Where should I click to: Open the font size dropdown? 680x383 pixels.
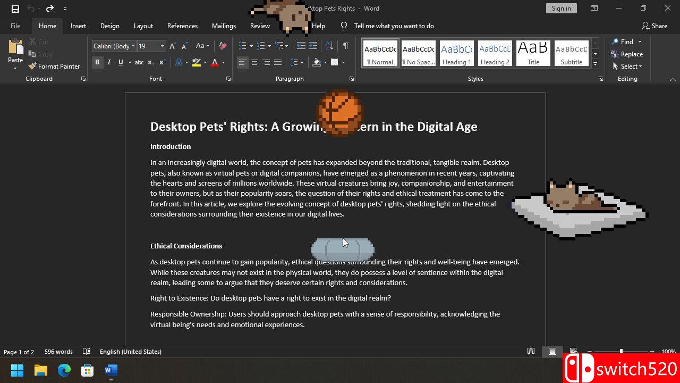click(162, 46)
